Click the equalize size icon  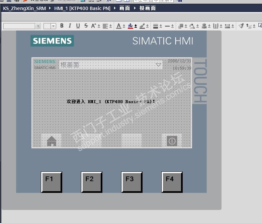point(228,26)
